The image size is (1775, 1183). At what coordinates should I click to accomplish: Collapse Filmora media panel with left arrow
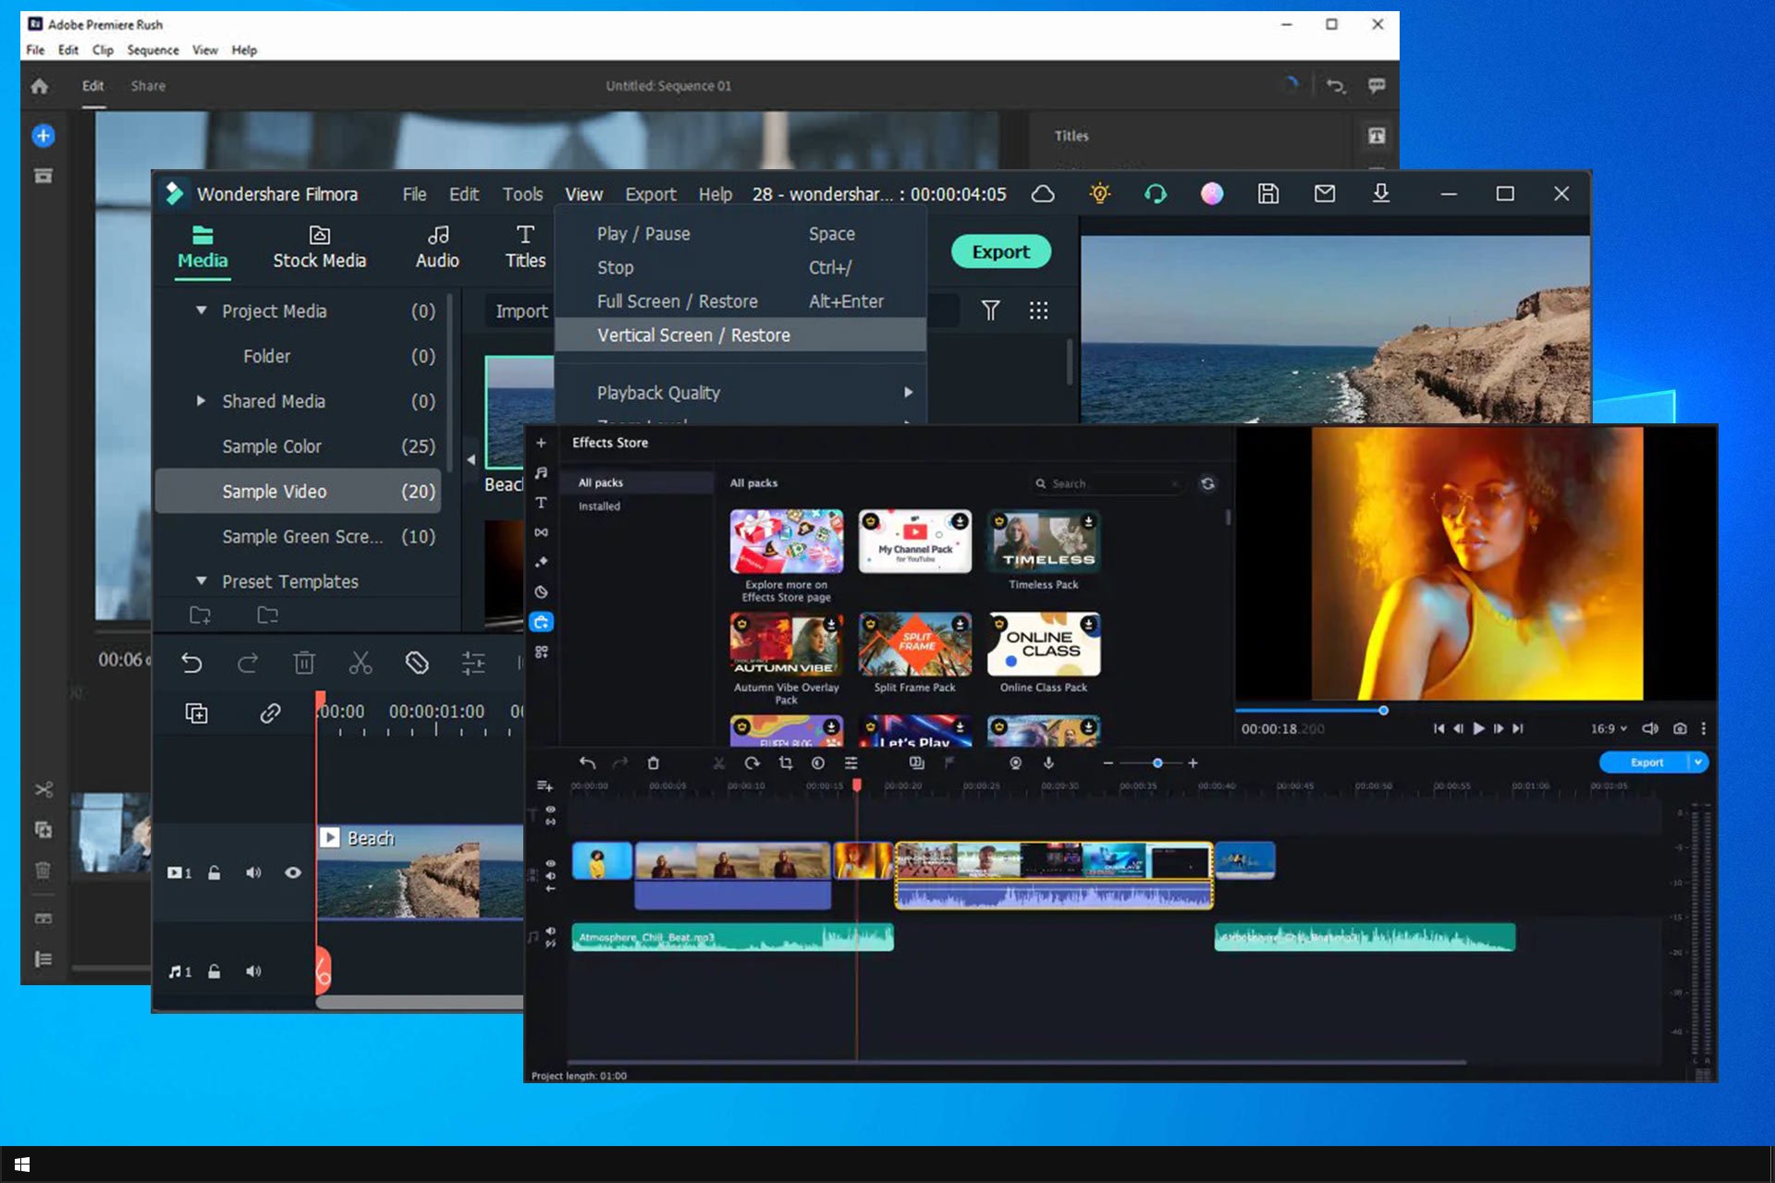pos(471,459)
